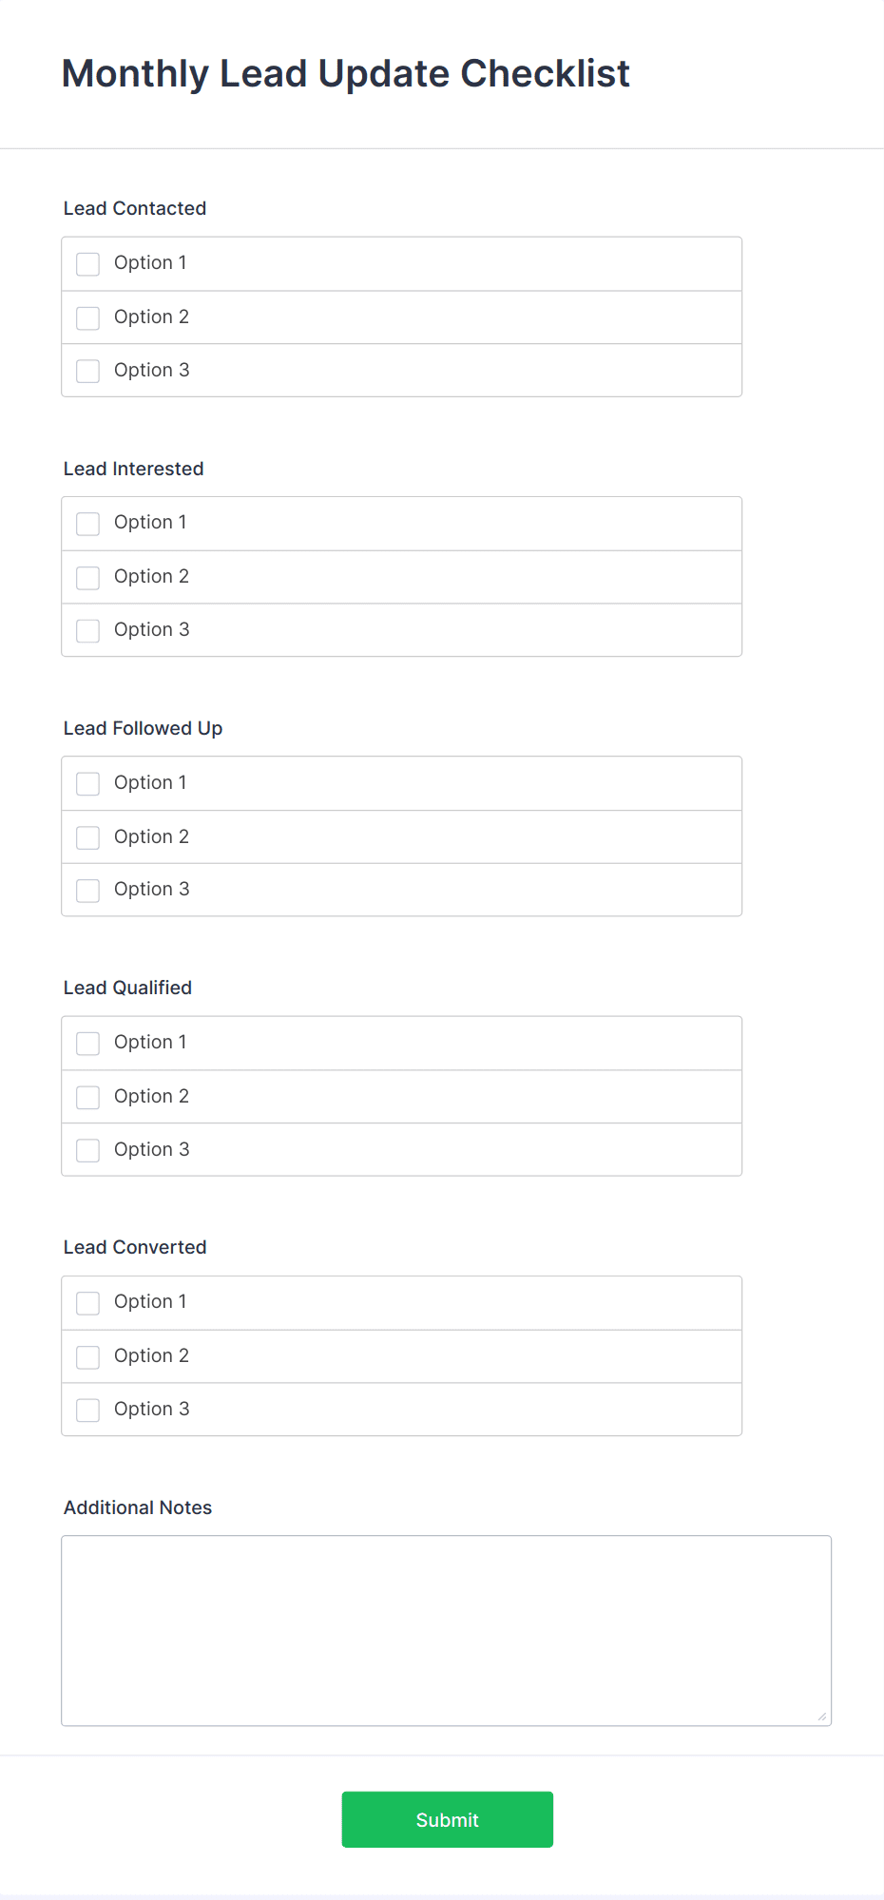Tick Option 3 under Lead Qualified
Screen dimensions: 884x1900
click(x=88, y=1150)
